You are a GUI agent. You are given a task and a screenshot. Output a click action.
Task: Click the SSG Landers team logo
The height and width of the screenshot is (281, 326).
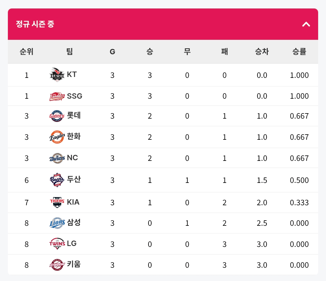pos(57,96)
